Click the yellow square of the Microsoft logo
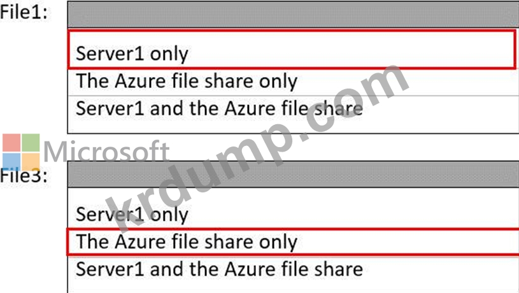The image size is (519, 293). coord(31,161)
